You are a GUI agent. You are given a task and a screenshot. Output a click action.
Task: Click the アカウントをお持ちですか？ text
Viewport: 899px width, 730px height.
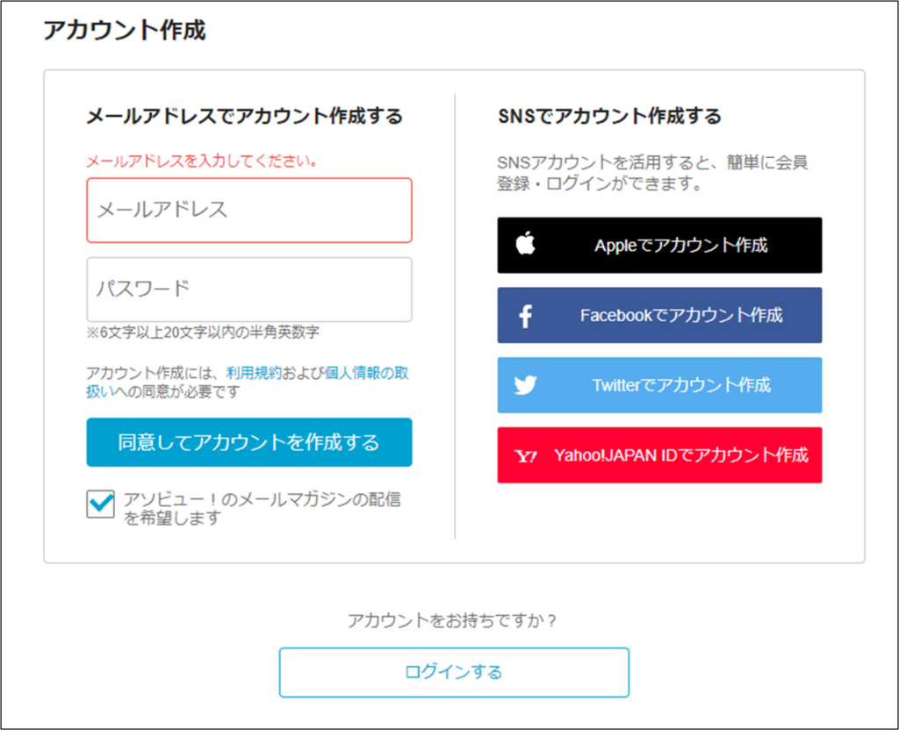[x=453, y=620]
